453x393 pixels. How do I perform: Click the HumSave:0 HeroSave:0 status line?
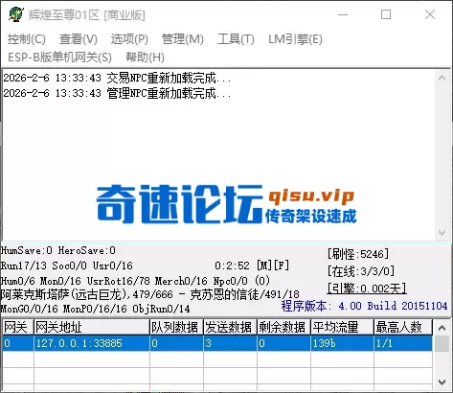point(58,250)
